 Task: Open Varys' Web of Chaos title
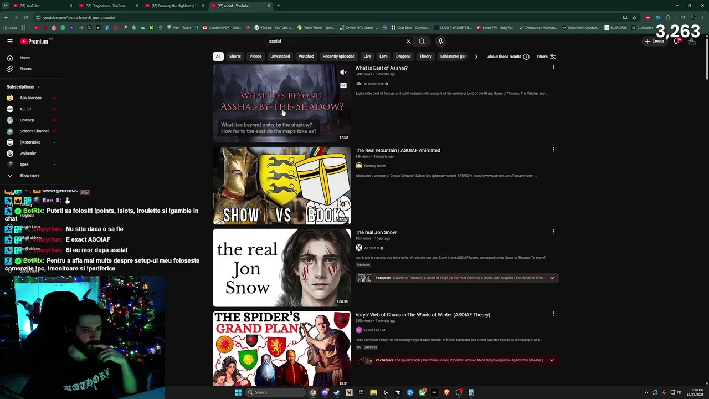click(423, 315)
